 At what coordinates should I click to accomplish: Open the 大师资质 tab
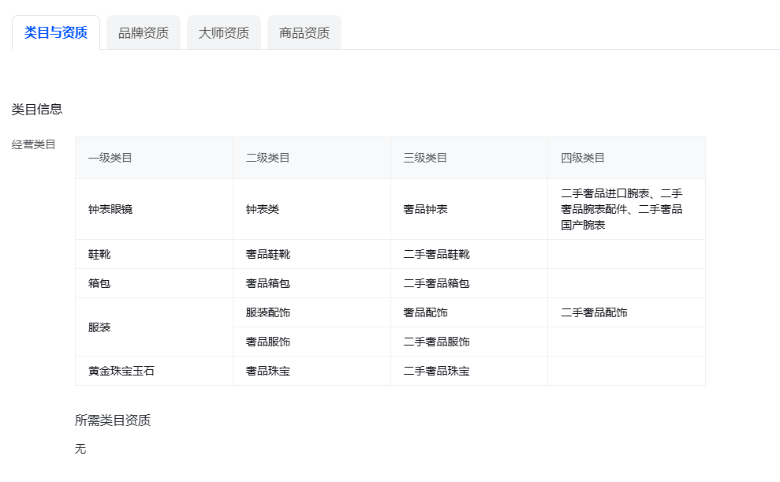pos(224,33)
